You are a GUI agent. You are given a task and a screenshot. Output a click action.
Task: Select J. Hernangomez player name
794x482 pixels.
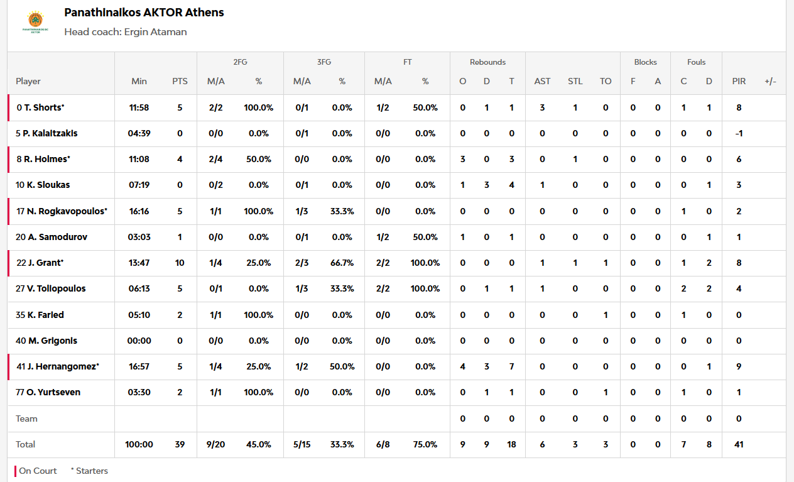[x=61, y=366]
